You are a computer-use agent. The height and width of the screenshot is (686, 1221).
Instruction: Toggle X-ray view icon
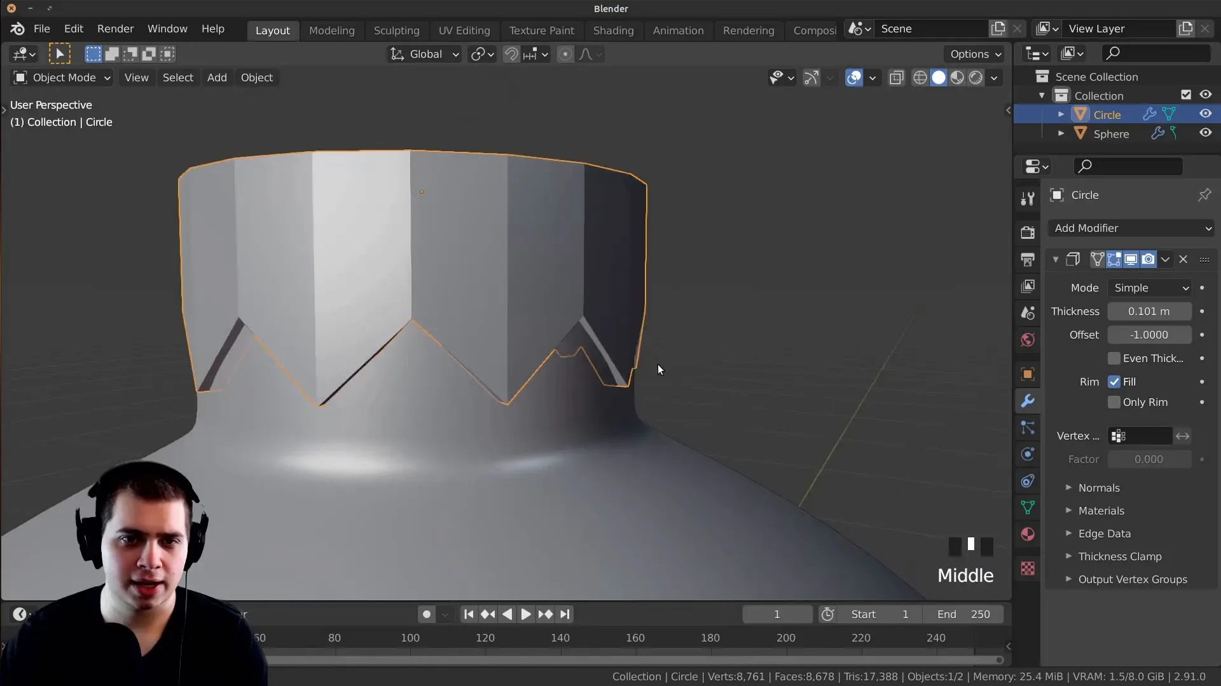point(897,77)
